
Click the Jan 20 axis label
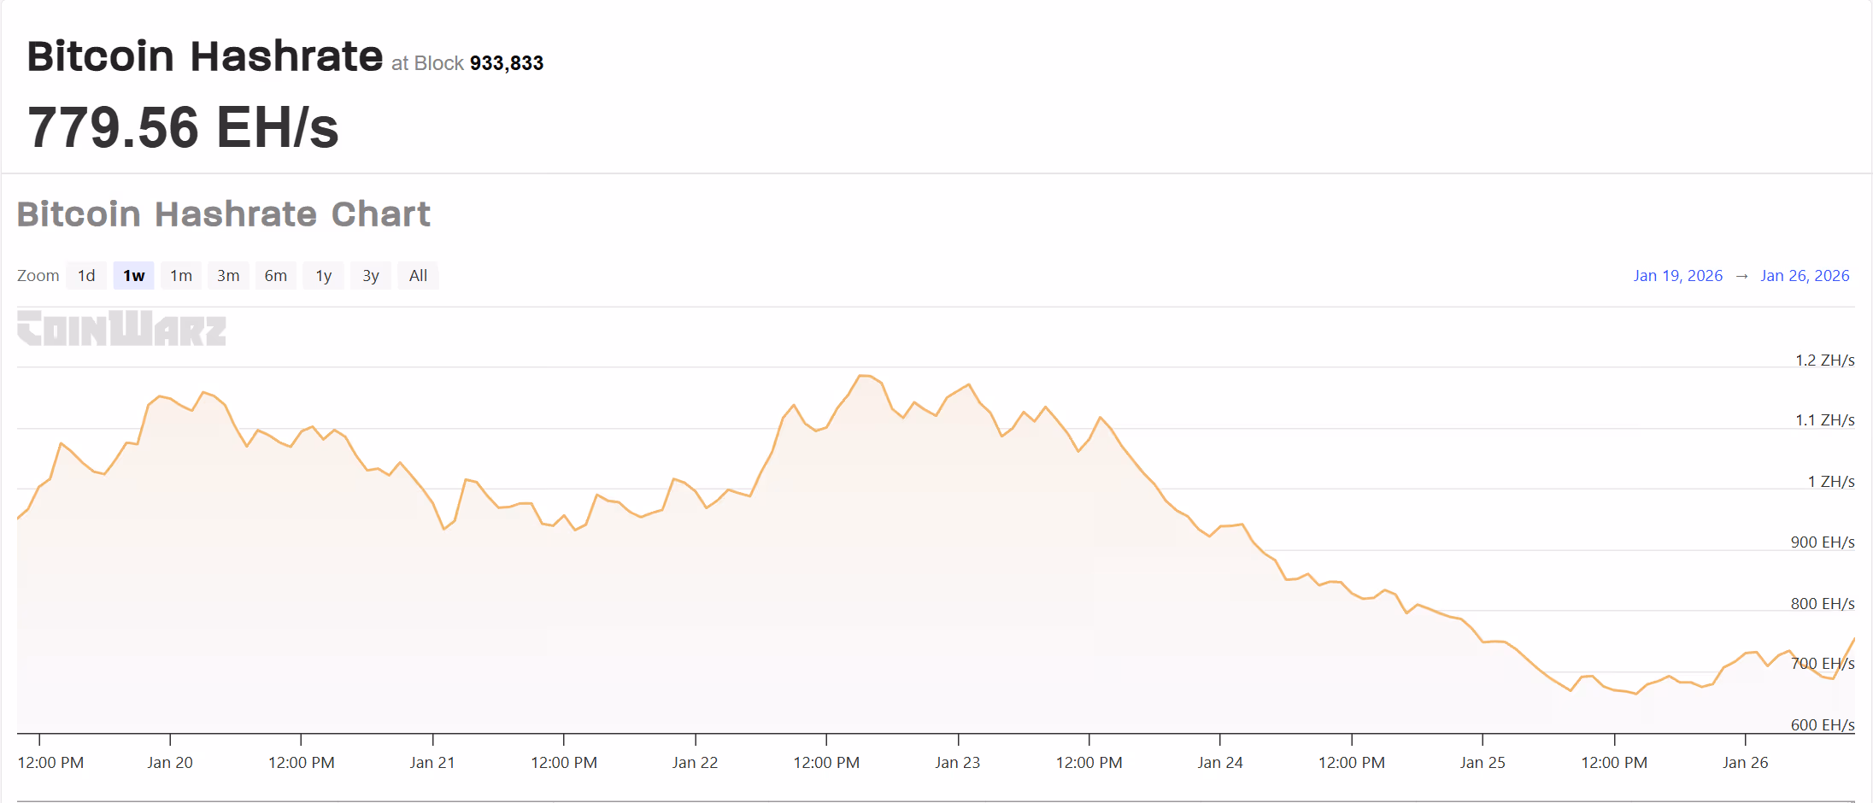[170, 763]
